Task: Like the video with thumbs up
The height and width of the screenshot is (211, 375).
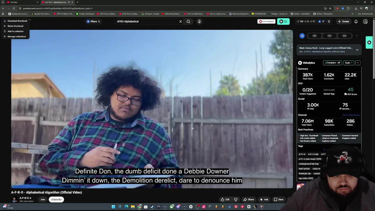Action: pyautogui.click(x=225, y=200)
